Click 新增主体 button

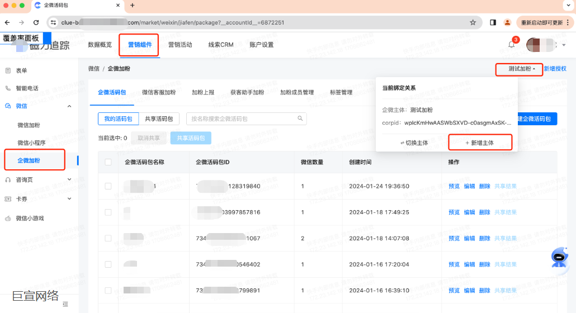coord(480,143)
